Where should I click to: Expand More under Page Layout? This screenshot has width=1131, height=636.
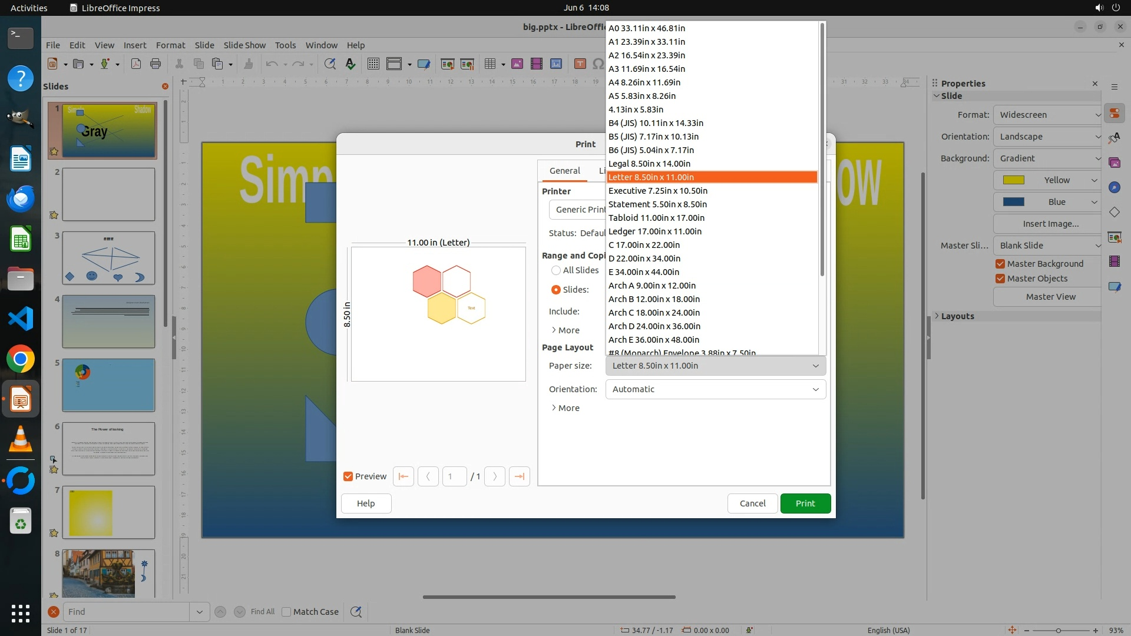click(565, 408)
